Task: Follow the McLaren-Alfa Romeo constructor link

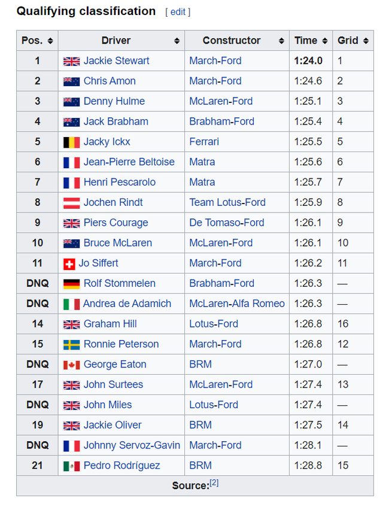Action: point(237,304)
